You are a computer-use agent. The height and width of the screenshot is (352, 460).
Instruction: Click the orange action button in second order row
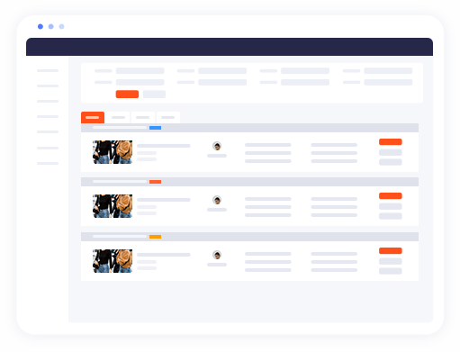pos(391,196)
